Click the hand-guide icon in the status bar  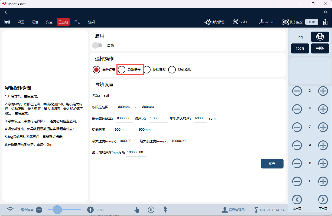pyautogui.click(x=137, y=210)
